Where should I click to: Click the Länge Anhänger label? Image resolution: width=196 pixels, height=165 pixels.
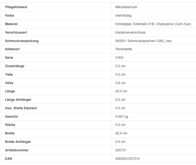[x=18, y=100]
